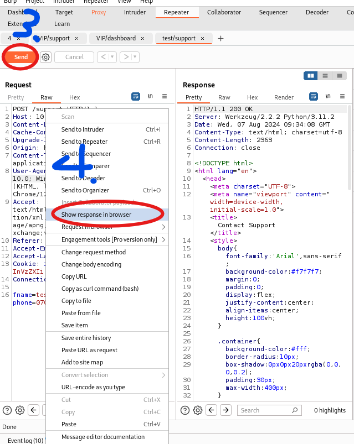The width and height of the screenshot is (354, 444).
Task: Select Change body encoding
Action: tap(107, 264)
